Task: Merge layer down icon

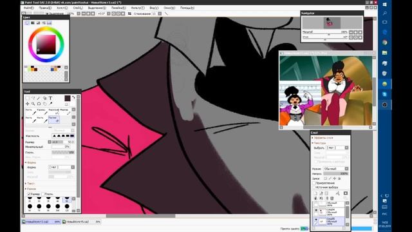Action: tap(321, 198)
